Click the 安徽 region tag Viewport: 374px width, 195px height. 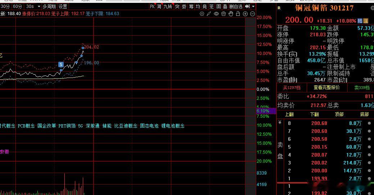pos(4,152)
